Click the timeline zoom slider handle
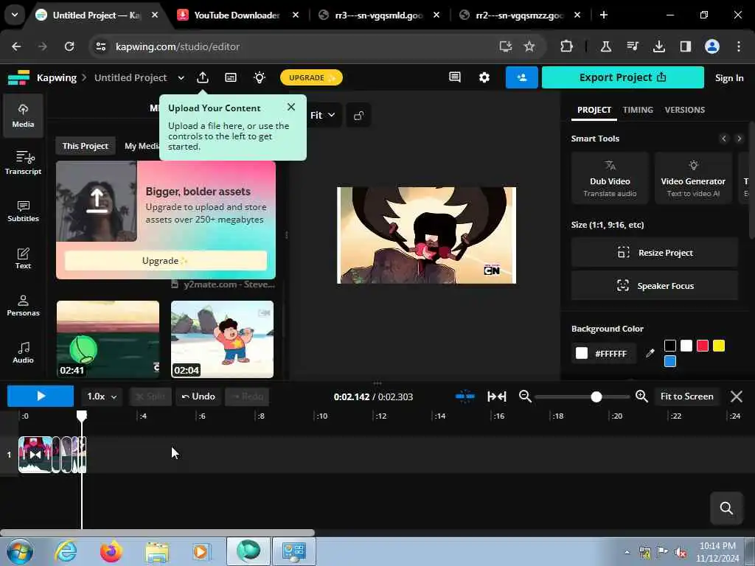 [x=596, y=396]
